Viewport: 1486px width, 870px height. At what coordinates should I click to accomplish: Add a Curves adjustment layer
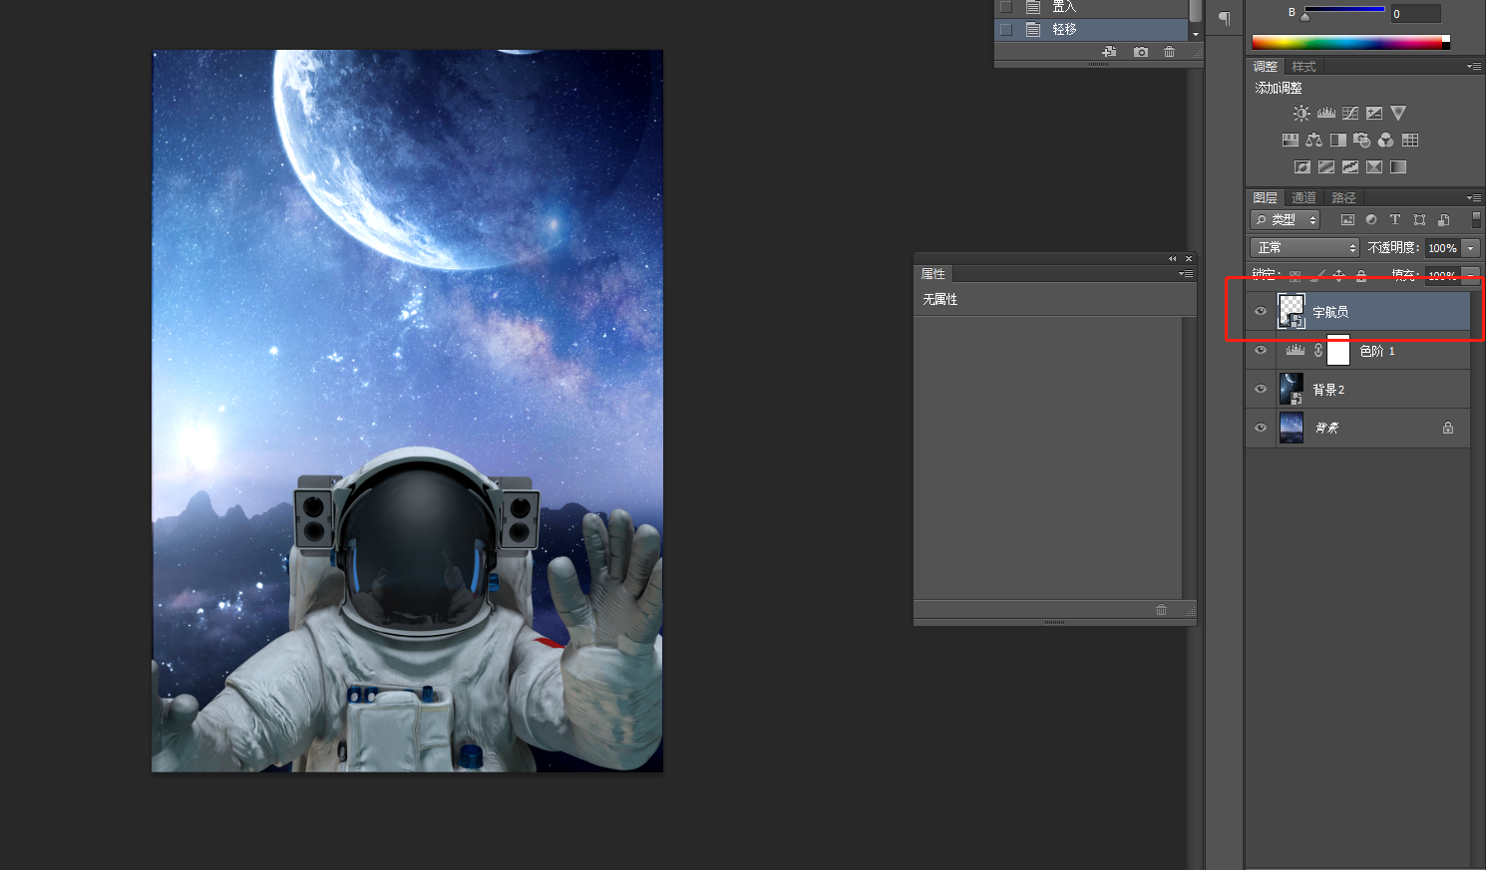tap(1350, 114)
